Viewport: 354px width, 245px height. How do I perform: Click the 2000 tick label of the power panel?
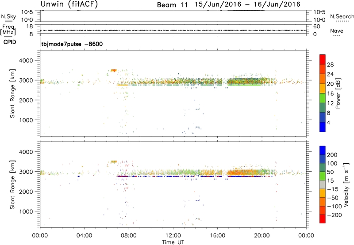click(26, 100)
